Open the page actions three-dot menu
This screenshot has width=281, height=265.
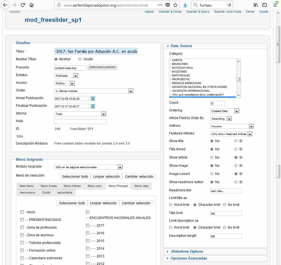click(160, 5)
